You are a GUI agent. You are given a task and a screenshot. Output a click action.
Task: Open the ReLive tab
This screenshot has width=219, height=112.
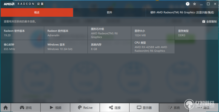tap(85, 108)
